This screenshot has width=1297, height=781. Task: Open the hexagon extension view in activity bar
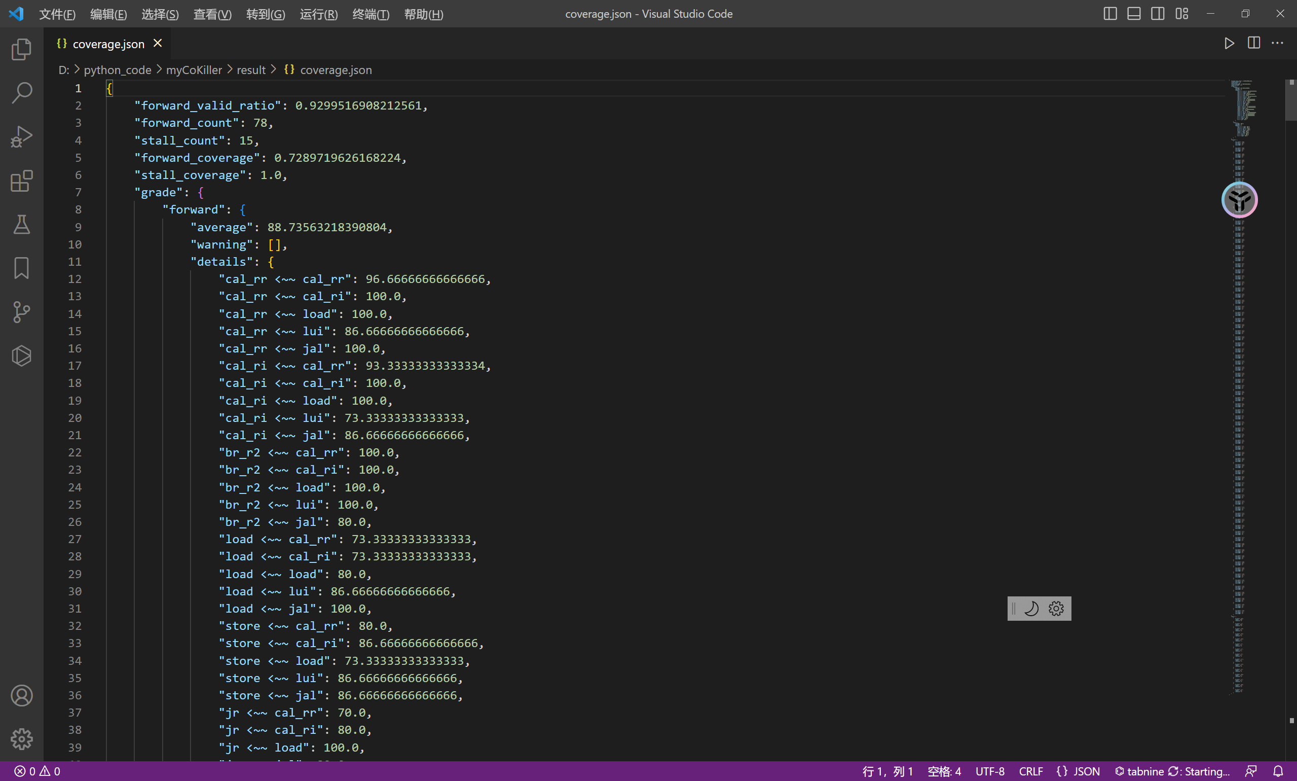[22, 356]
